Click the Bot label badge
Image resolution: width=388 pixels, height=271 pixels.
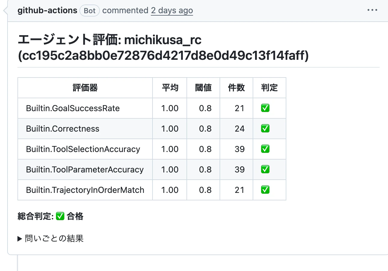(x=90, y=11)
